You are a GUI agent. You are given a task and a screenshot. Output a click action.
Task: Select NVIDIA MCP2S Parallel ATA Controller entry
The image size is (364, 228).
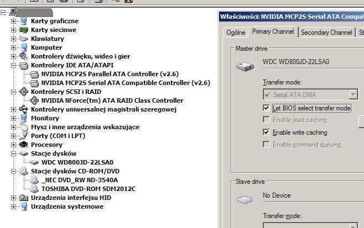click(x=110, y=74)
